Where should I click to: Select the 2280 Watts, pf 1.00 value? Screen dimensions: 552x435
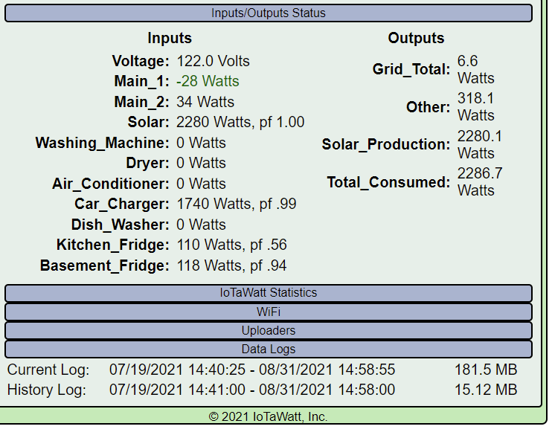pos(240,122)
